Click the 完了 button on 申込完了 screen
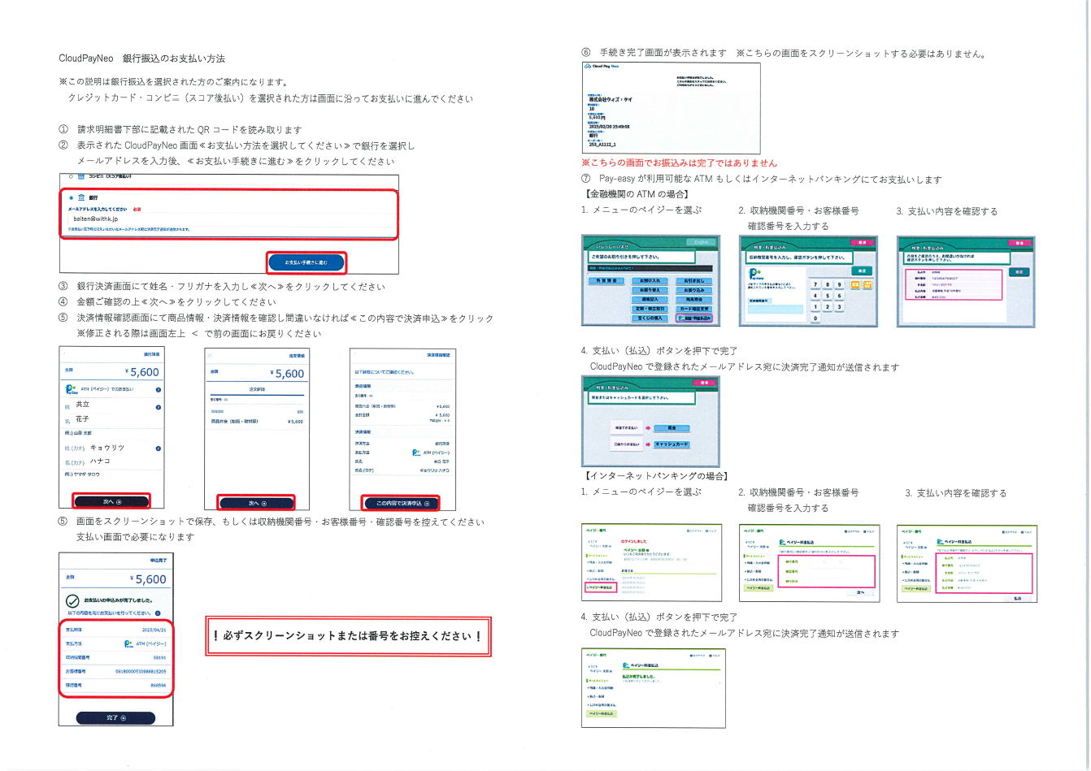The height and width of the screenshot is (771, 1091). click(x=115, y=717)
